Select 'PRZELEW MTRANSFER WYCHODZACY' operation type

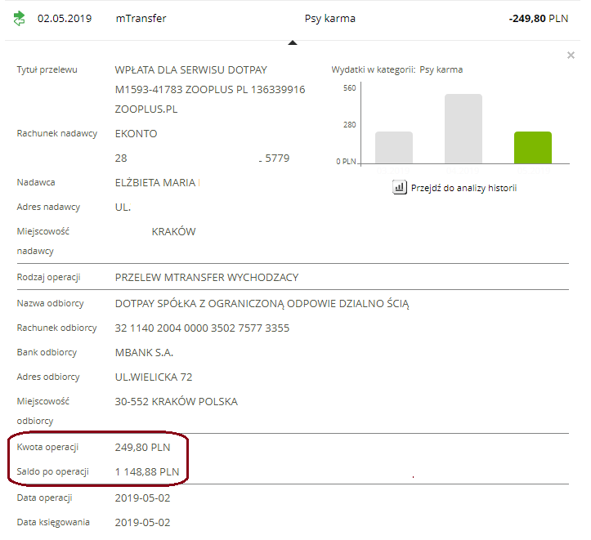coord(207,278)
